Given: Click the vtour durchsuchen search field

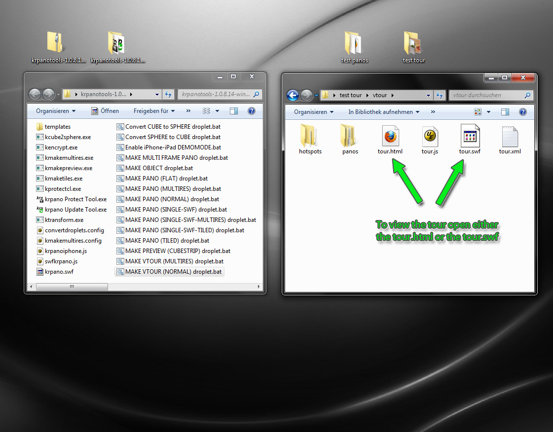Looking at the screenshot, I should click(x=490, y=95).
